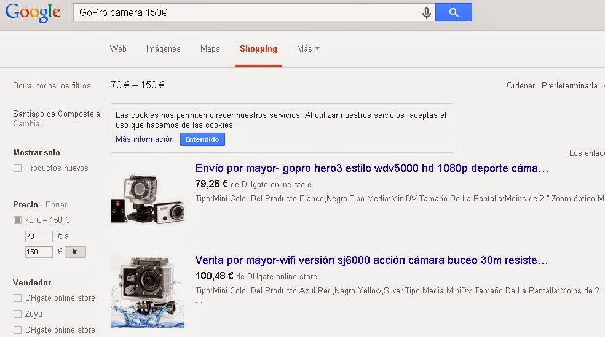Click the maximum price field showing 150
The height and width of the screenshot is (337, 605).
[39, 252]
